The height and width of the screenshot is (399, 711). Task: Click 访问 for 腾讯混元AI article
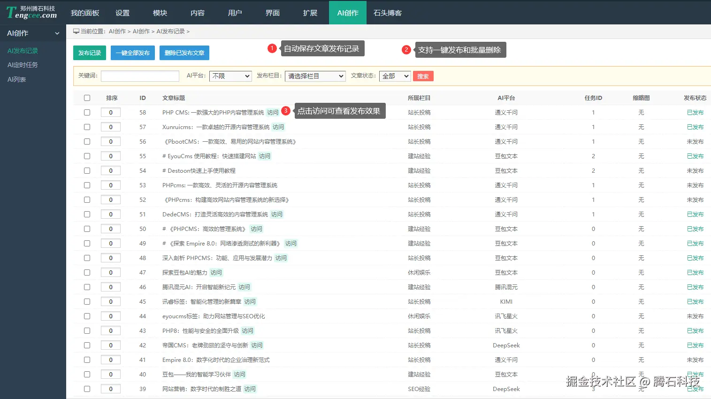tap(245, 287)
